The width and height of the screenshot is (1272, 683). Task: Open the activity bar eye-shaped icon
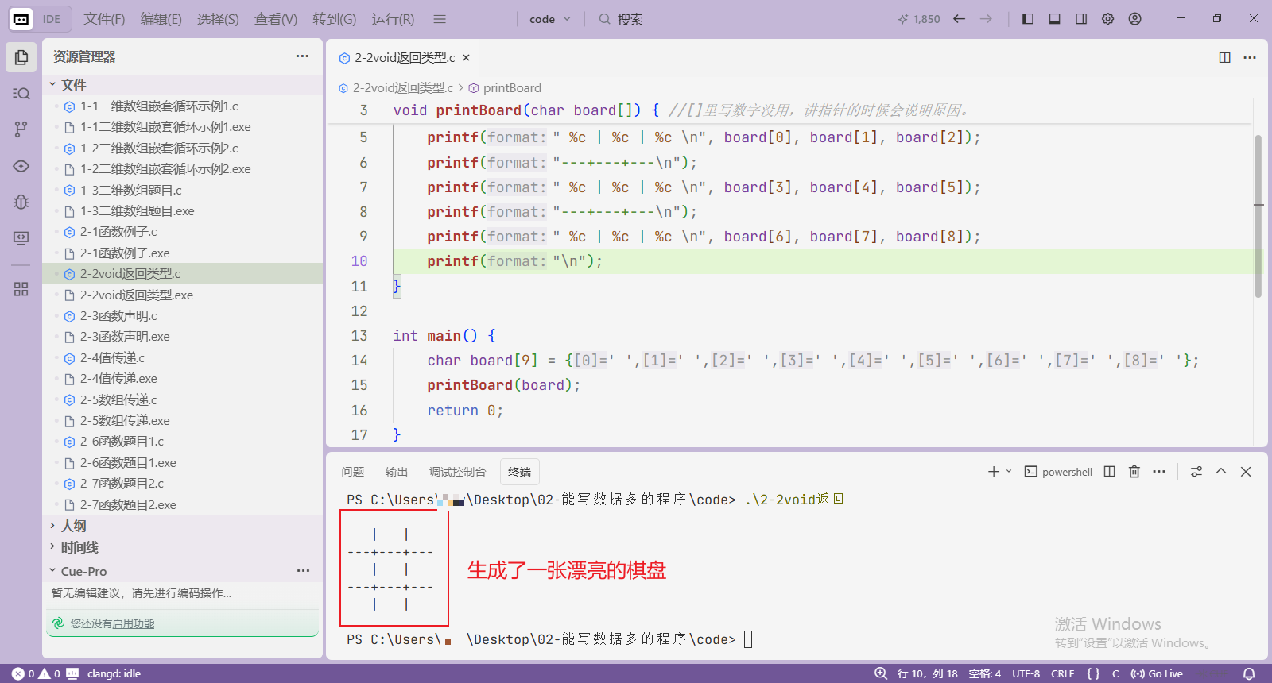point(21,166)
